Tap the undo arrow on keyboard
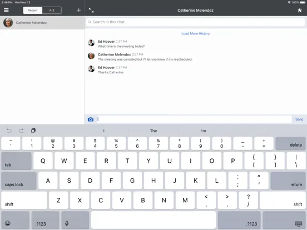The height and width of the screenshot is (230, 307). point(9,131)
